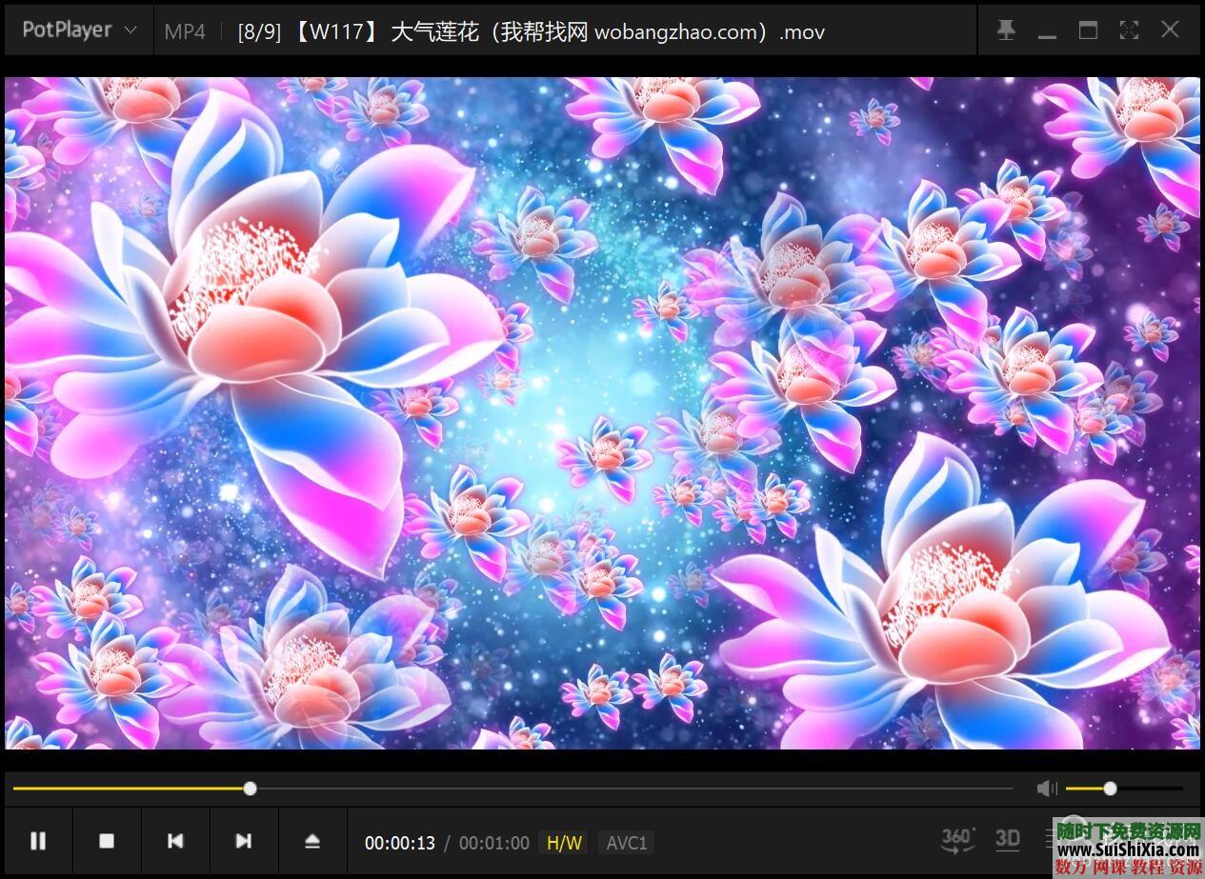
Task: Click the eject/open media icon
Action: point(311,841)
